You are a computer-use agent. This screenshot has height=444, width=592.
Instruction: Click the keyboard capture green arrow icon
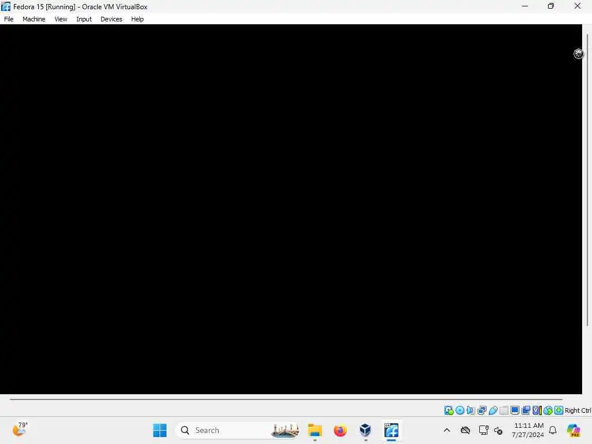pos(559,410)
